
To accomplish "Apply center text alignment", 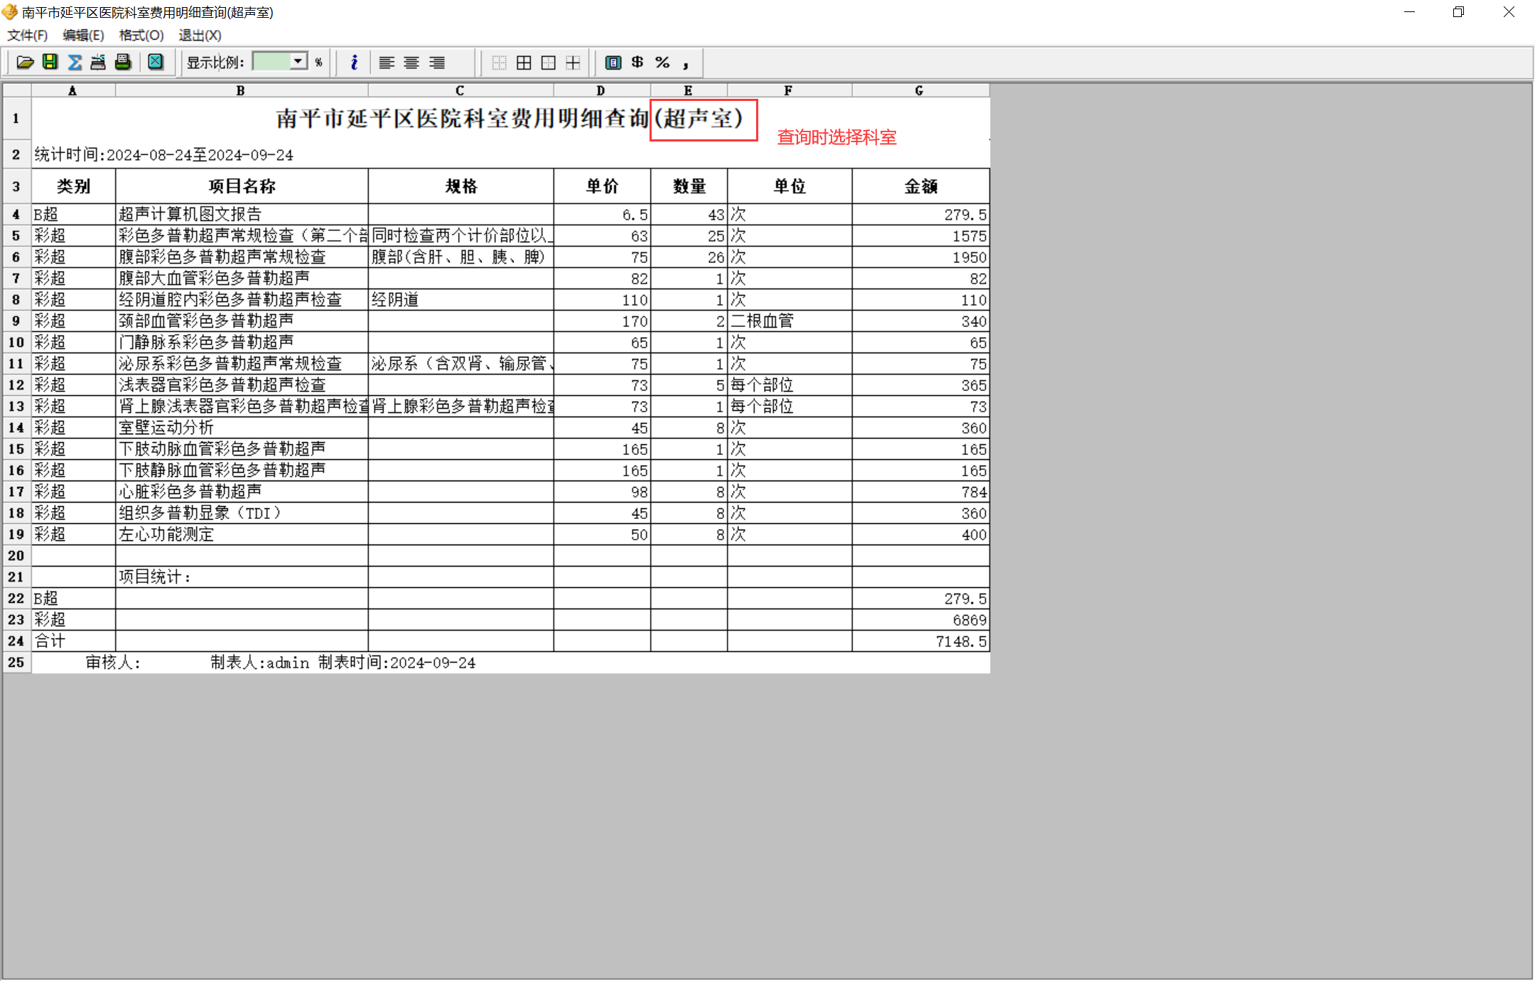I will (x=411, y=63).
